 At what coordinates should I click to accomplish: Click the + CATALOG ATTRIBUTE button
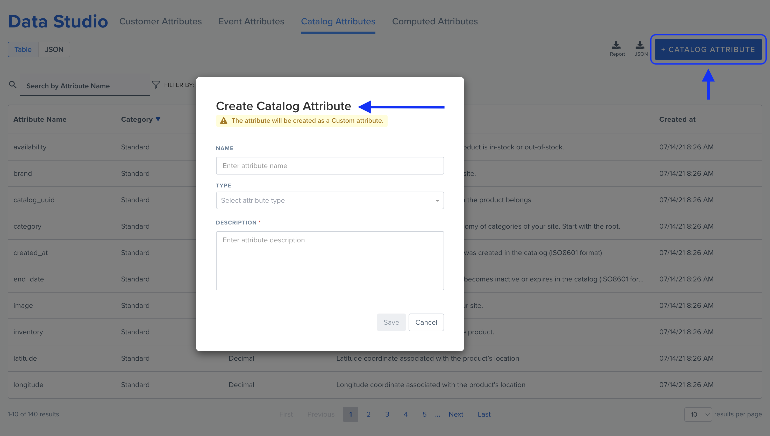(708, 49)
